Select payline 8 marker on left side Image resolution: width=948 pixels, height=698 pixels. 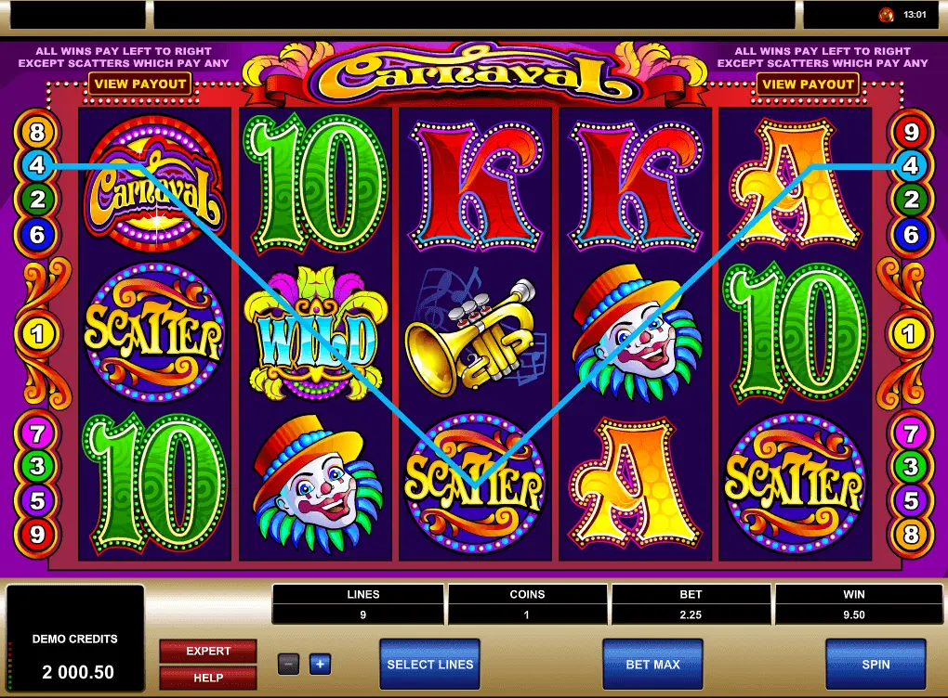(37, 132)
